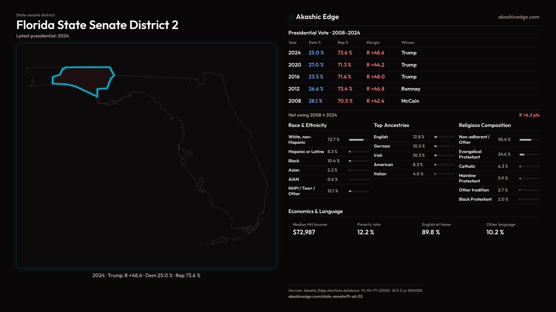This screenshot has height=312, width=556.
Task: Open the akashicedge.com/state-senate/fl-sd-02 source URL
Action: click(x=325, y=296)
